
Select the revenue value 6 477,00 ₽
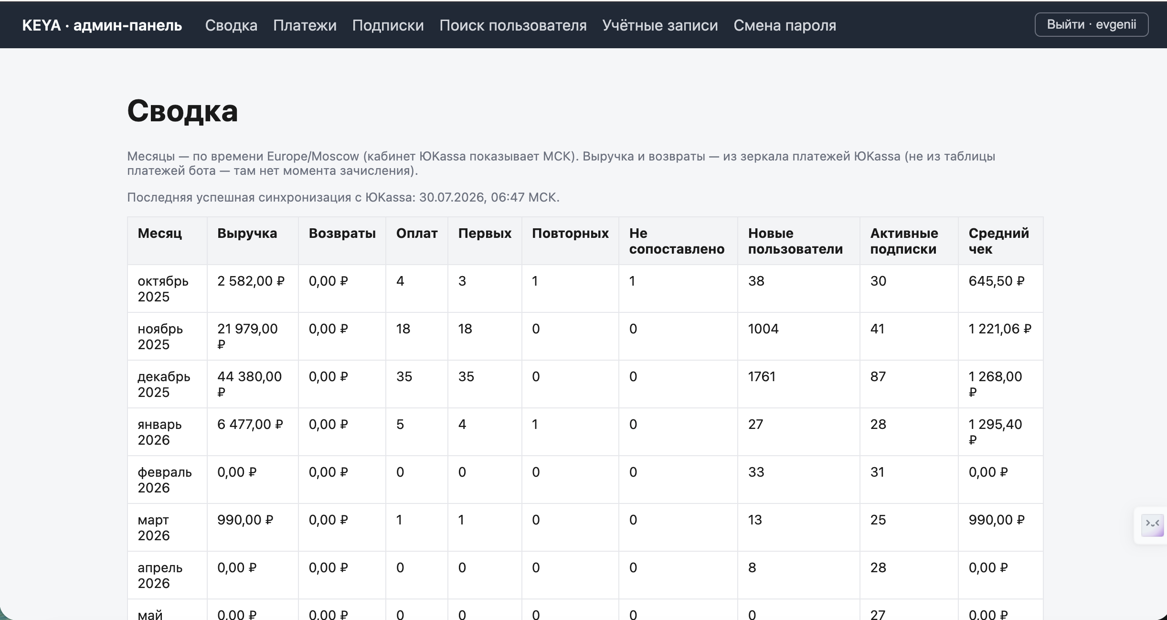click(x=250, y=424)
